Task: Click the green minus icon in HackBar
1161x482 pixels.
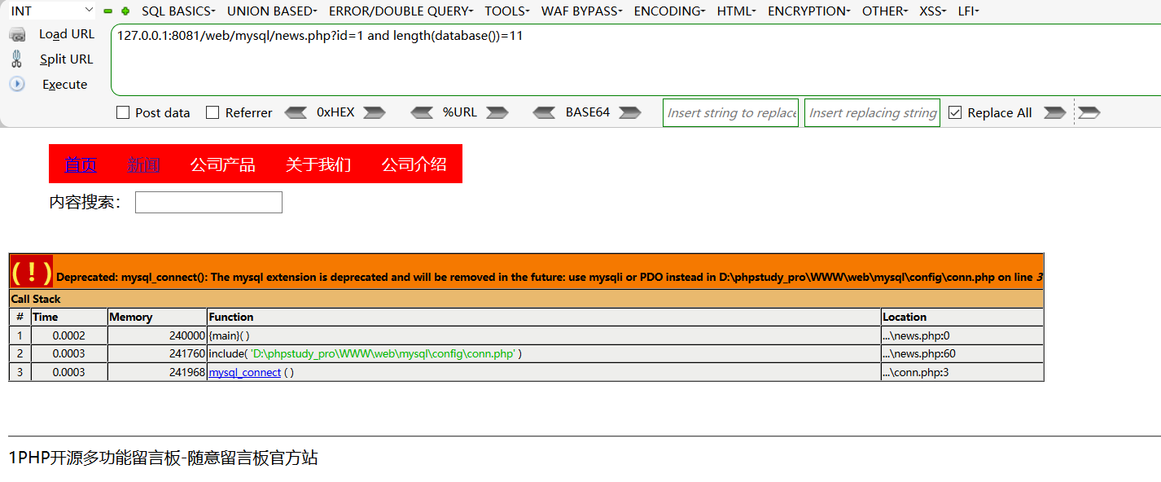Action: 108,11
